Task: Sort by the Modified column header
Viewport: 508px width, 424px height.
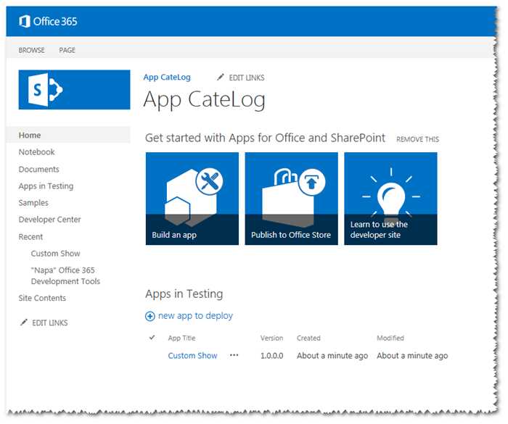Action: 390,338
